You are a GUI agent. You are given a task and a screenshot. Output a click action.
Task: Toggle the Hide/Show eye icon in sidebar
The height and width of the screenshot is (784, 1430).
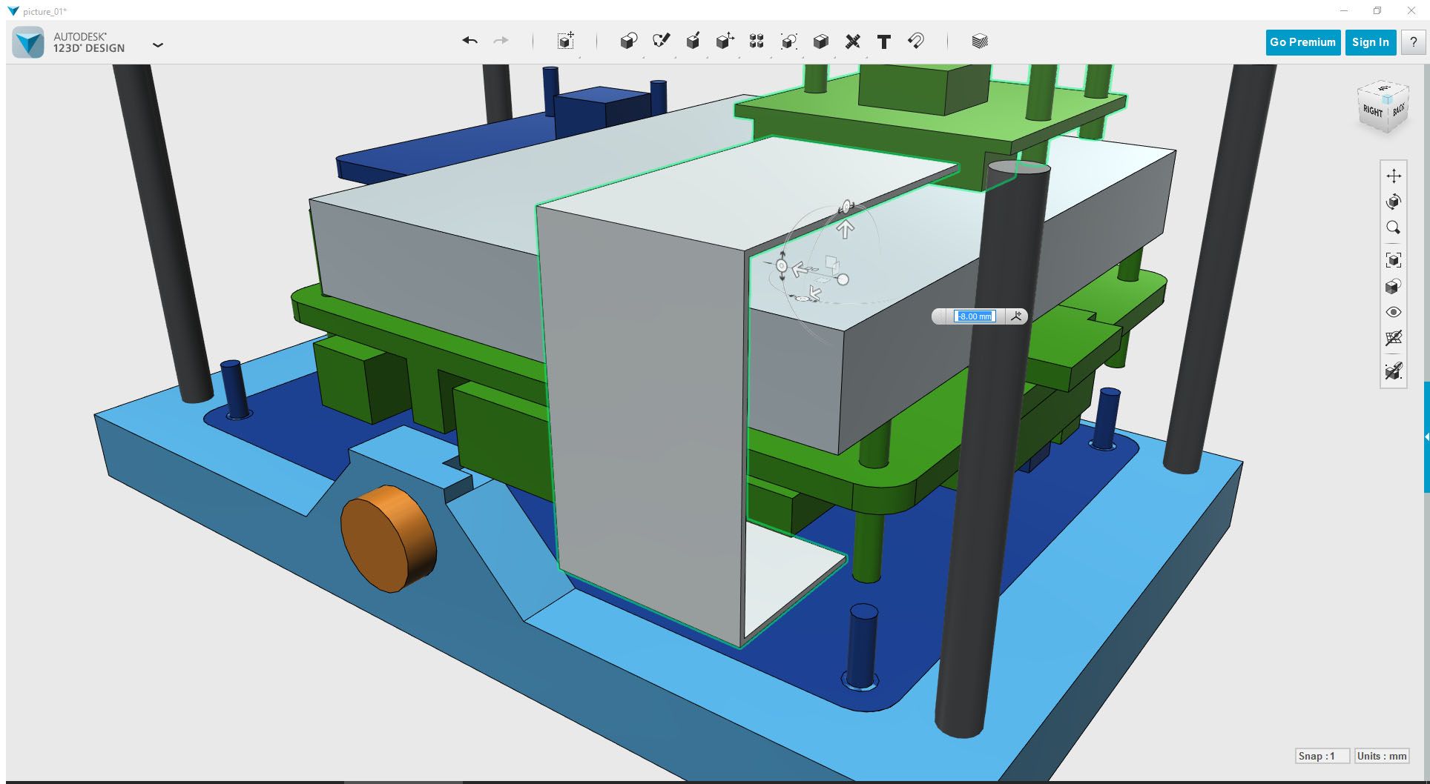1394,312
